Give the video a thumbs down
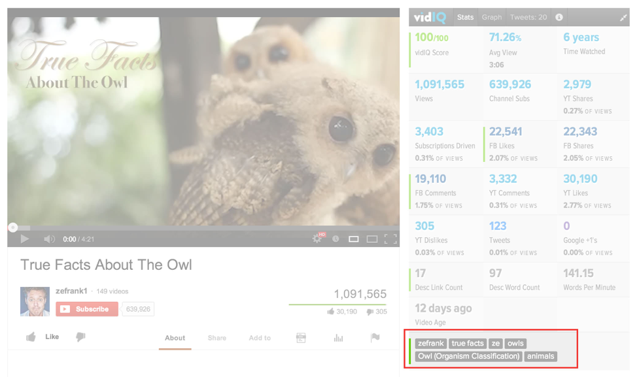This screenshot has width=637, height=377. [80, 337]
